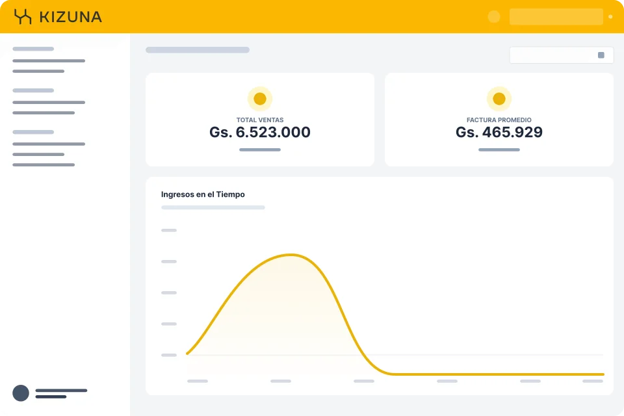Screen dimensions: 624x416
Task: Click the peak of the yellow income curve
Action: pyautogui.click(x=291, y=254)
